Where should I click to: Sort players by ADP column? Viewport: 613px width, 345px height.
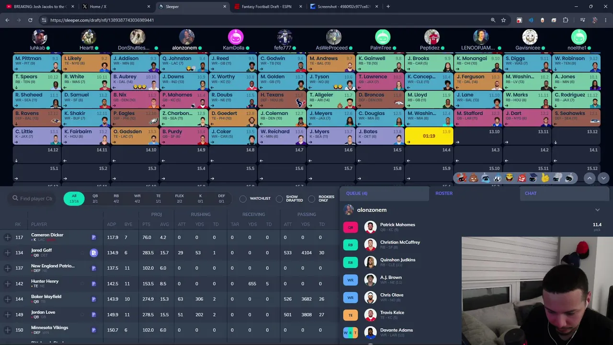[x=112, y=224]
